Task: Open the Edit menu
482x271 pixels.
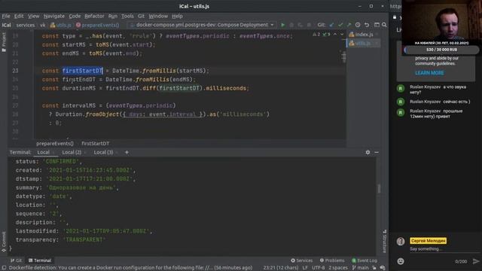Action: 19,16
